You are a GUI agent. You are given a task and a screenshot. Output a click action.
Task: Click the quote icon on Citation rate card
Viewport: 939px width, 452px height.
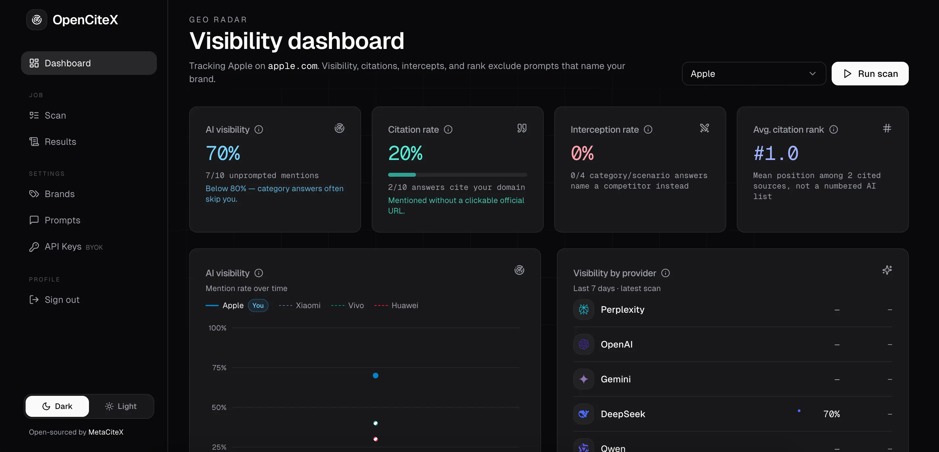point(522,128)
